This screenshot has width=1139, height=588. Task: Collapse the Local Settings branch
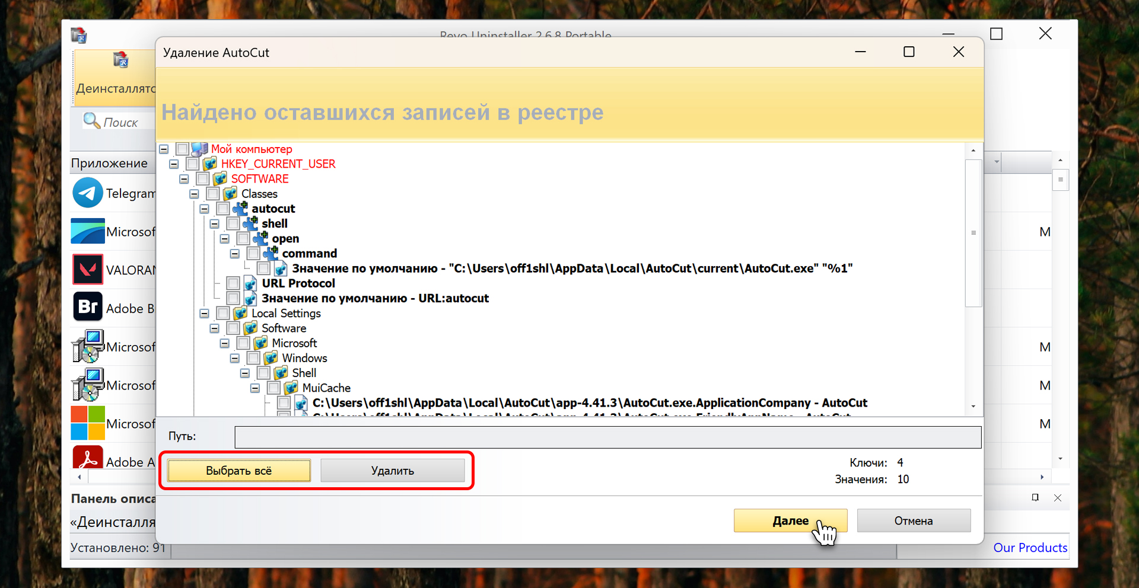pyautogui.click(x=205, y=313)
